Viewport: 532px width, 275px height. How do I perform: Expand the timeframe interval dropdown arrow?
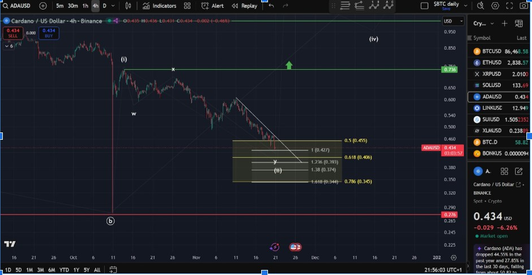coord(114,6)
